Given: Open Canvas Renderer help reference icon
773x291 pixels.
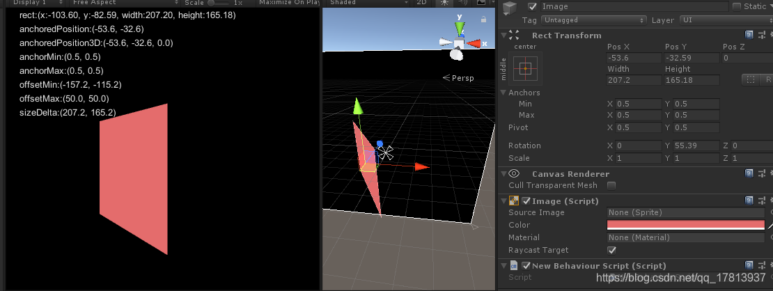Looking at the screenshot, I should coord(749,173).
